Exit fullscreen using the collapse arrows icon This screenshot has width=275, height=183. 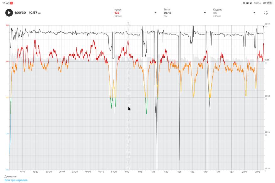pos(266,13)
